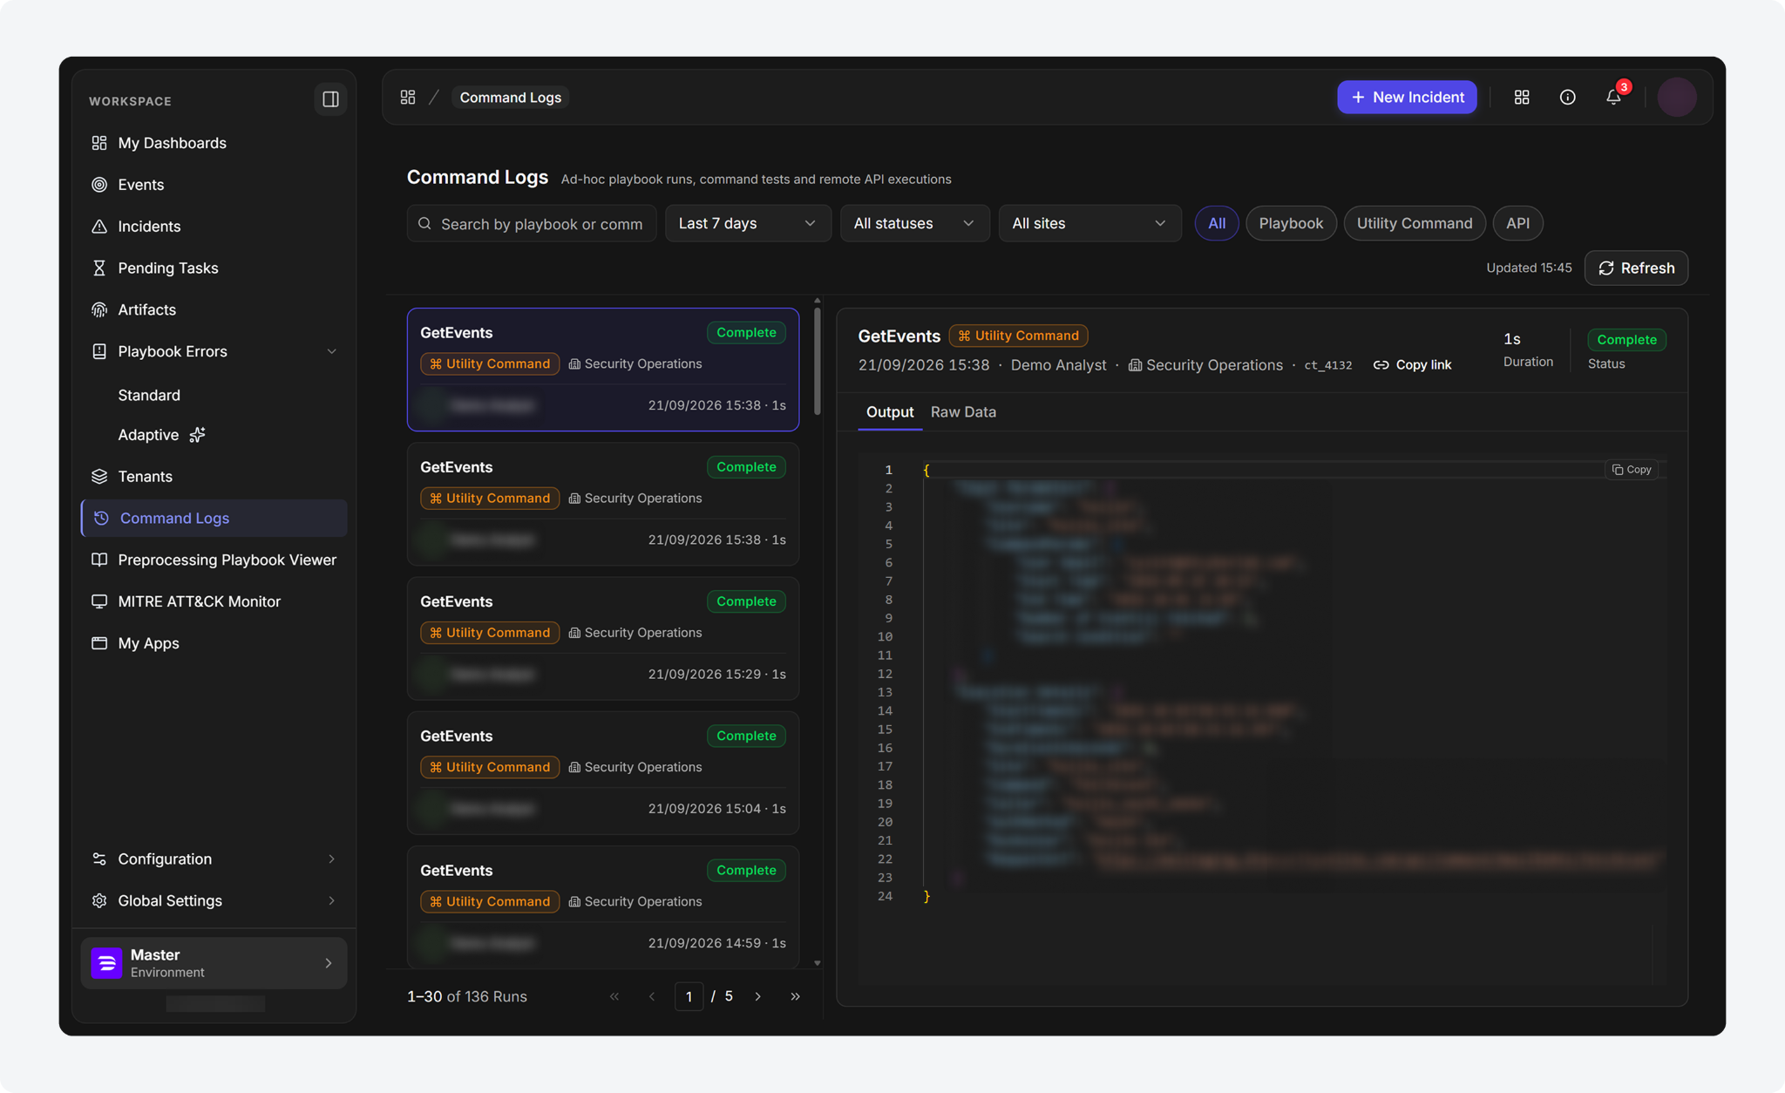The height and width of the screenshot is (1093, 1785).
Task: Click the New Incident button
Action: coord(1407,98)
